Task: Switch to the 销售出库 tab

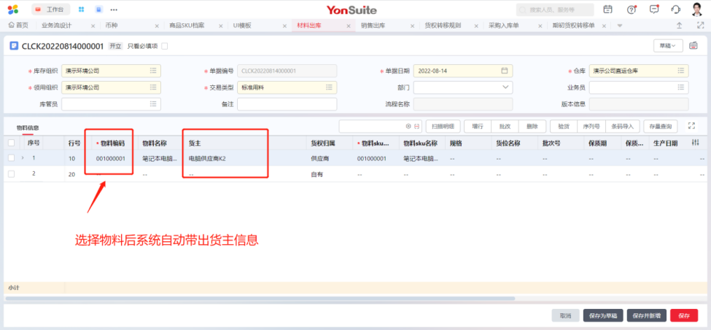Action: click(374, 25)
